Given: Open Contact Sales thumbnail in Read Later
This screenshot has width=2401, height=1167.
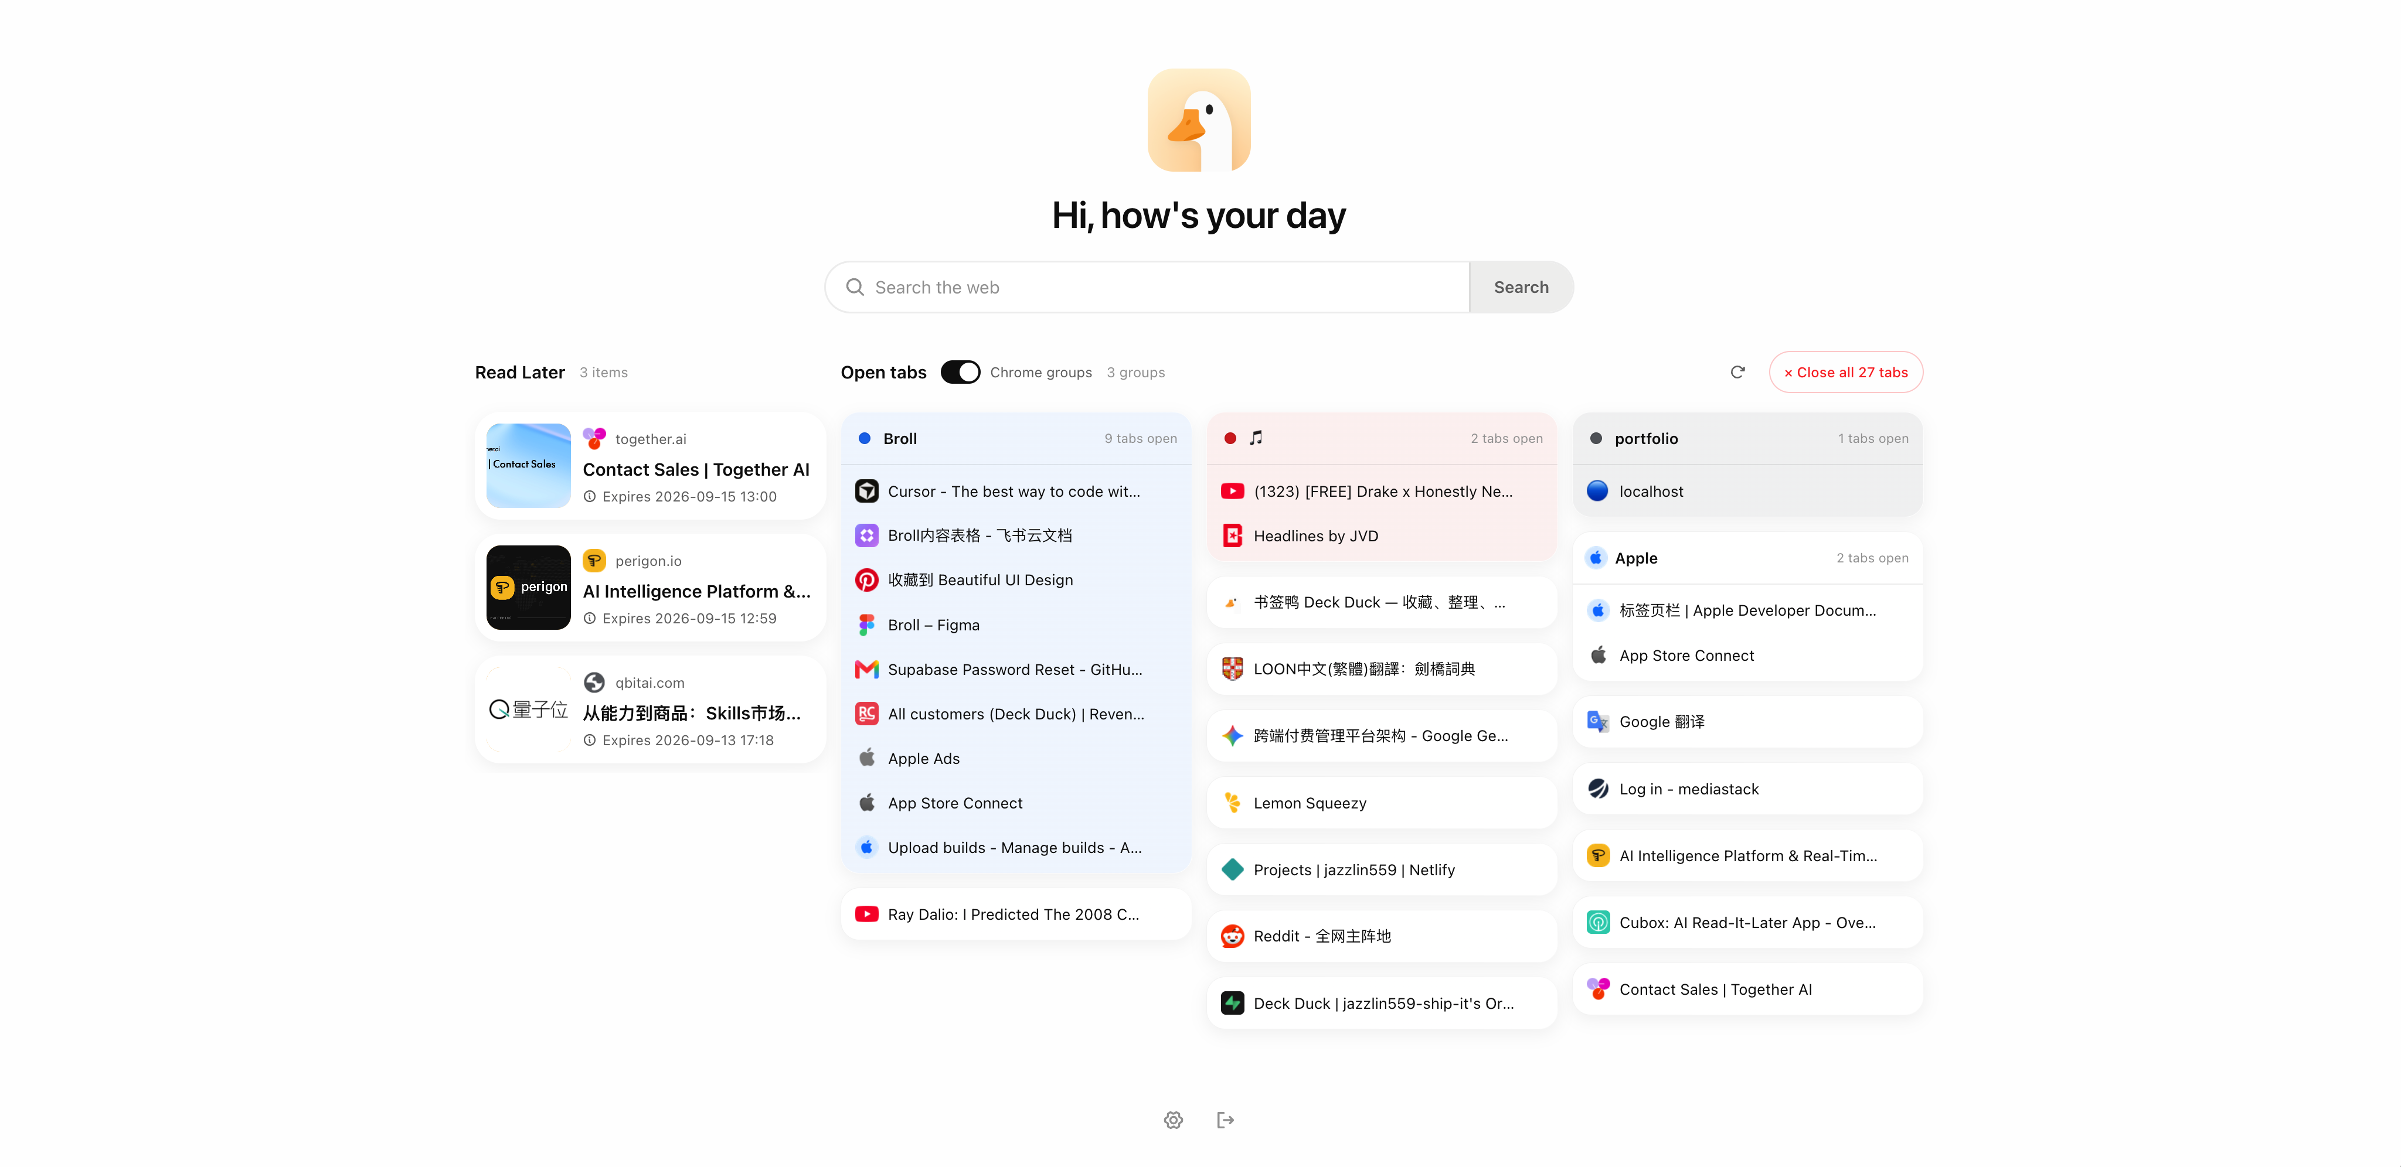Looking at the screenshot, I should coord(529,466).
